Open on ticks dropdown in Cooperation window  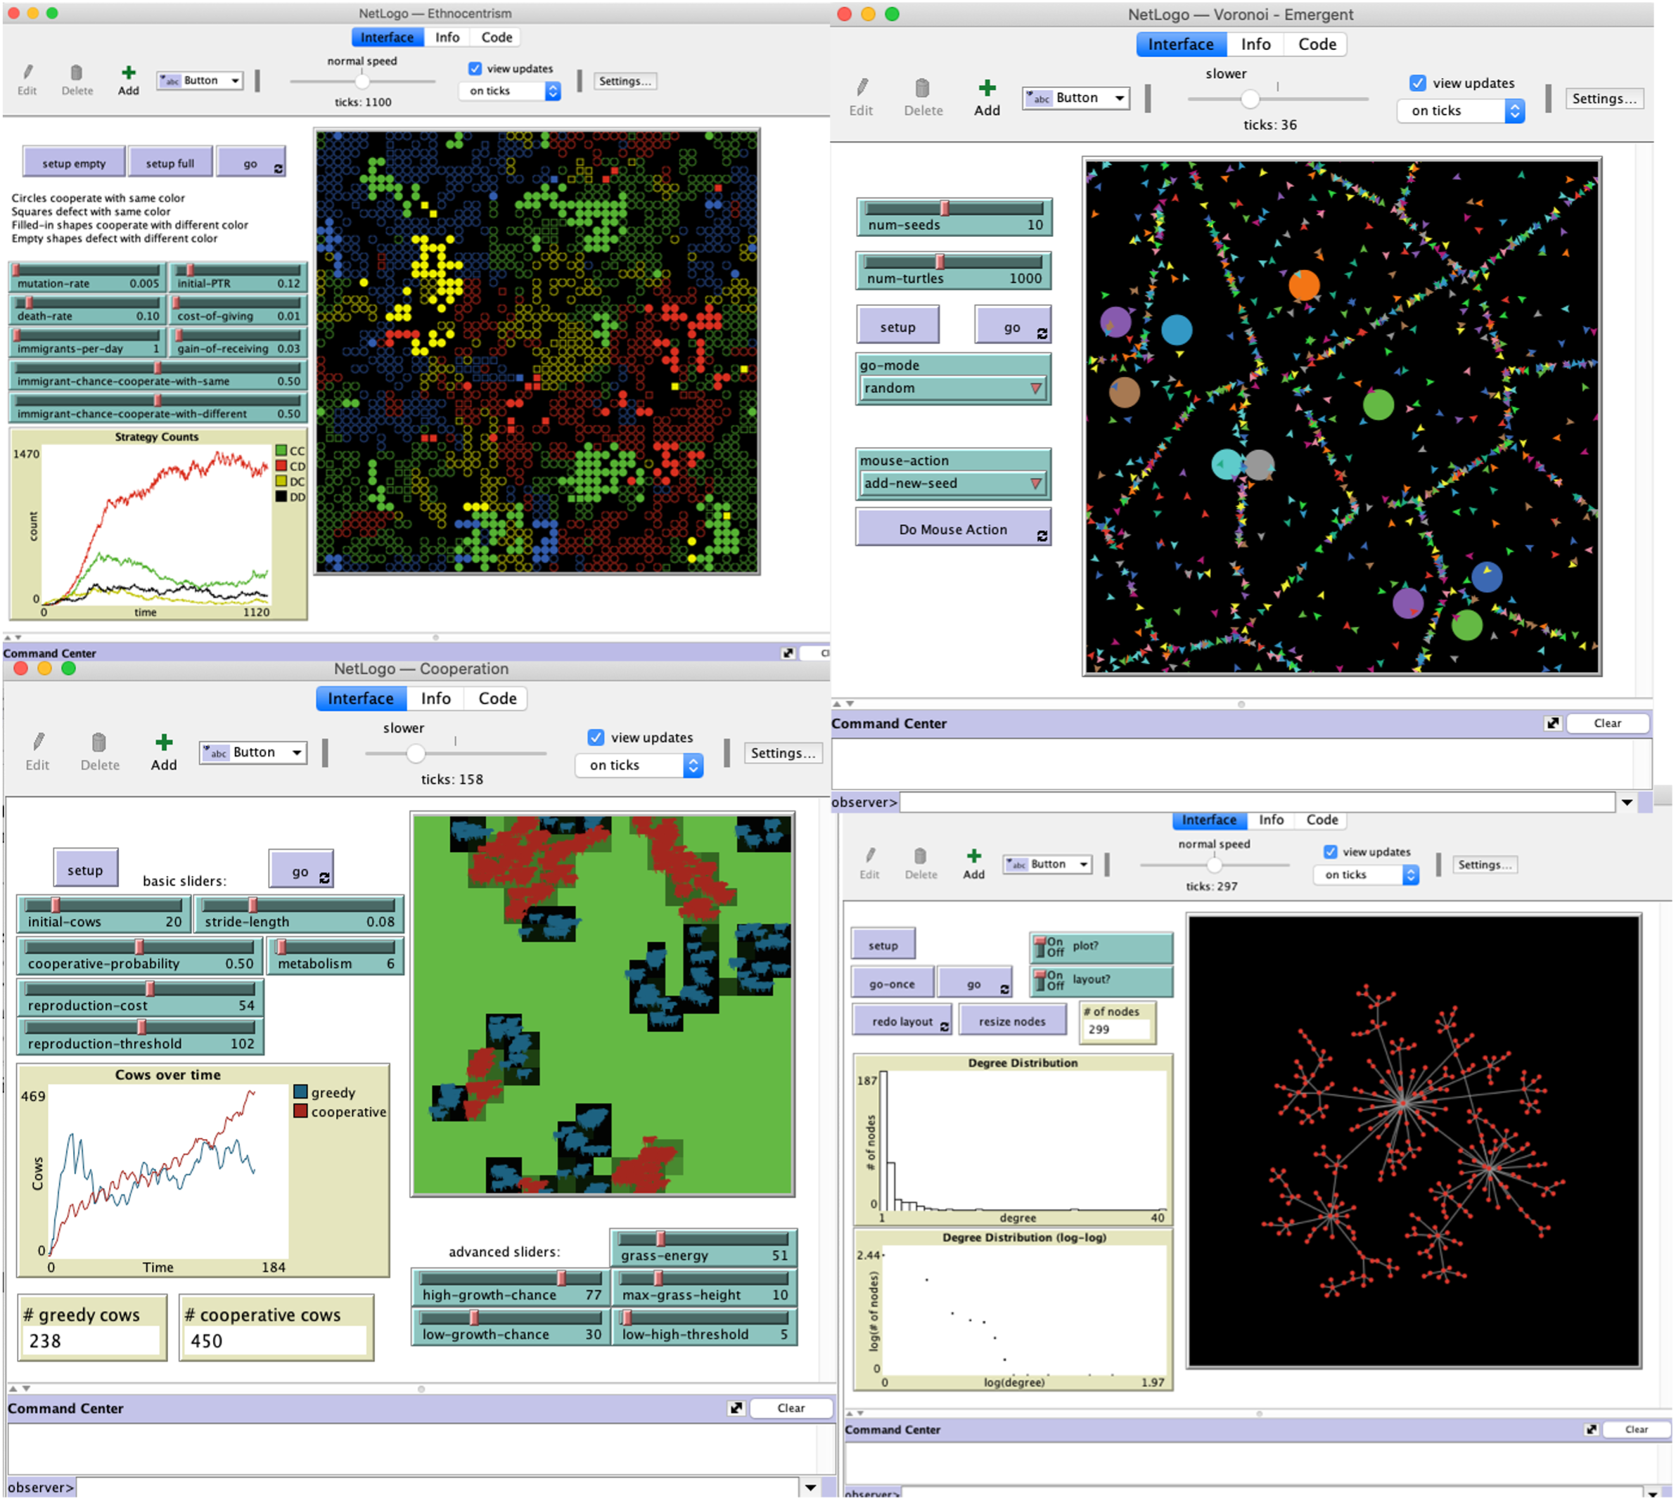(x=639, y=766)
